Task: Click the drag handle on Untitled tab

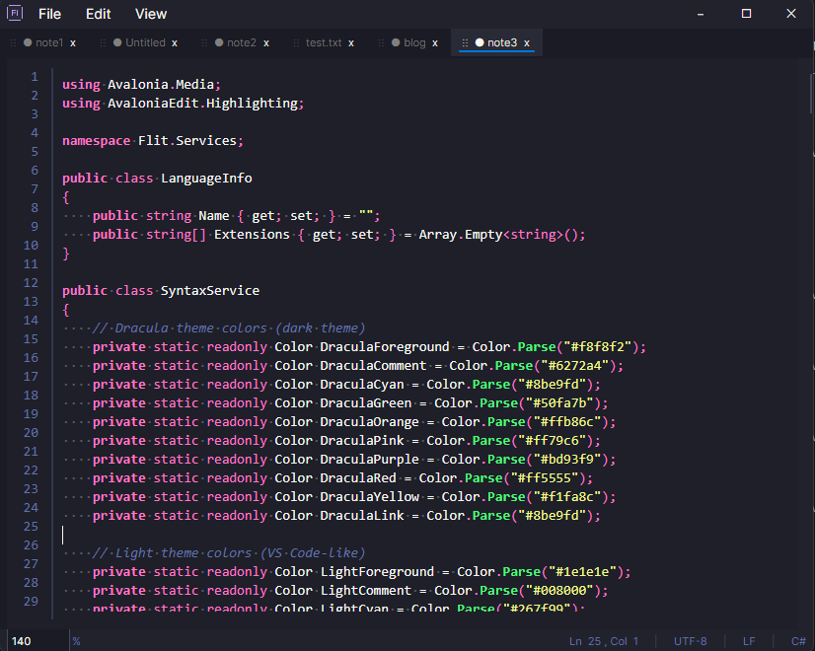Action: coord(103,43)
